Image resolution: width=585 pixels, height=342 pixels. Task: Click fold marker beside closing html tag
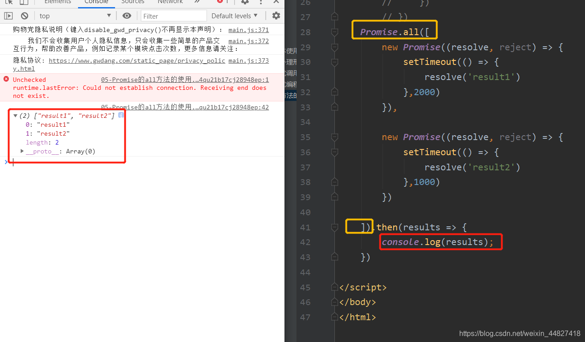tap(335, 317)
